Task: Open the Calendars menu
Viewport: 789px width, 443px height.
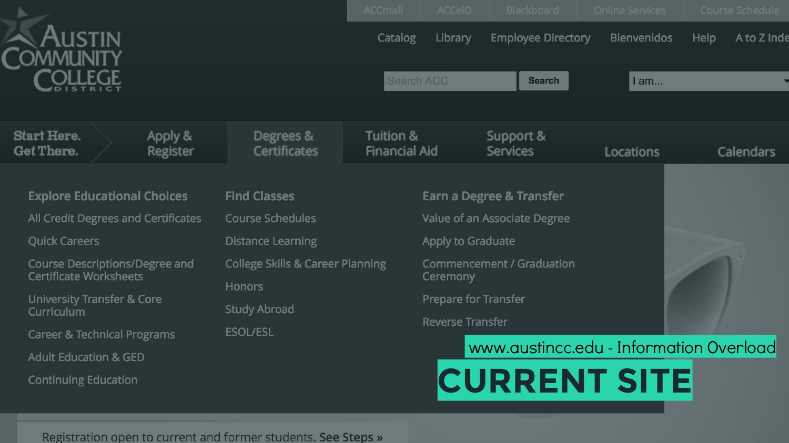Action: 746,151
